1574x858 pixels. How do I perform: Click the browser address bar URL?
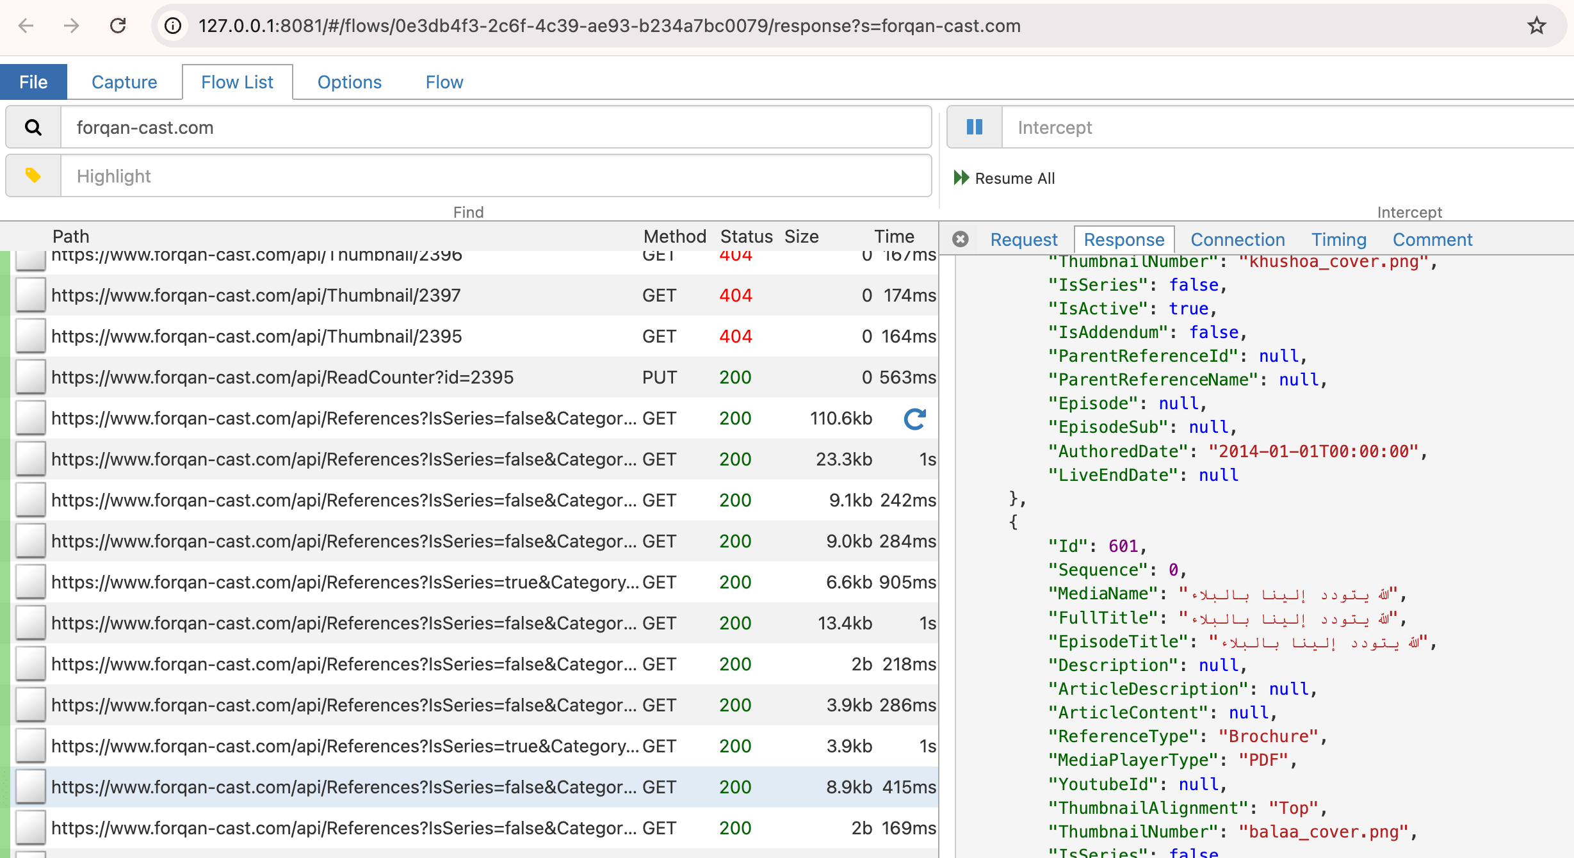click(610, 26)
